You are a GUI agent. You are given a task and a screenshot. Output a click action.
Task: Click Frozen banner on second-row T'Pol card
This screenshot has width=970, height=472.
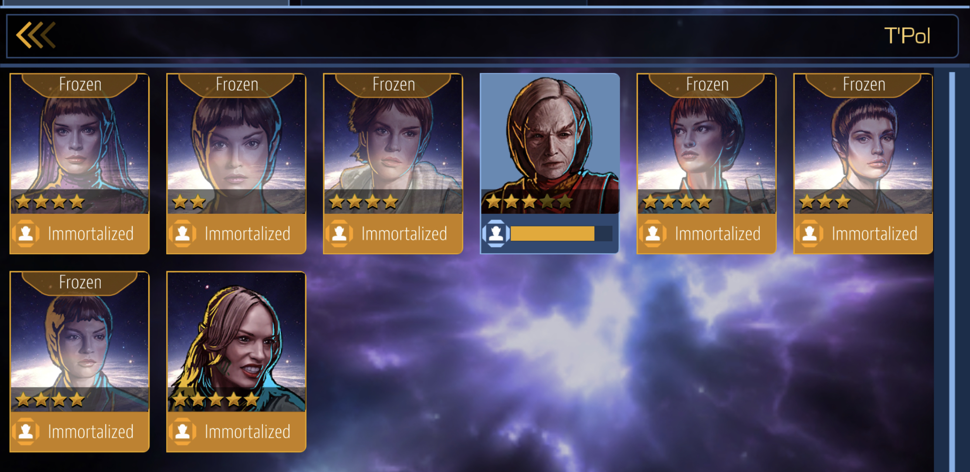coord(80,283)
